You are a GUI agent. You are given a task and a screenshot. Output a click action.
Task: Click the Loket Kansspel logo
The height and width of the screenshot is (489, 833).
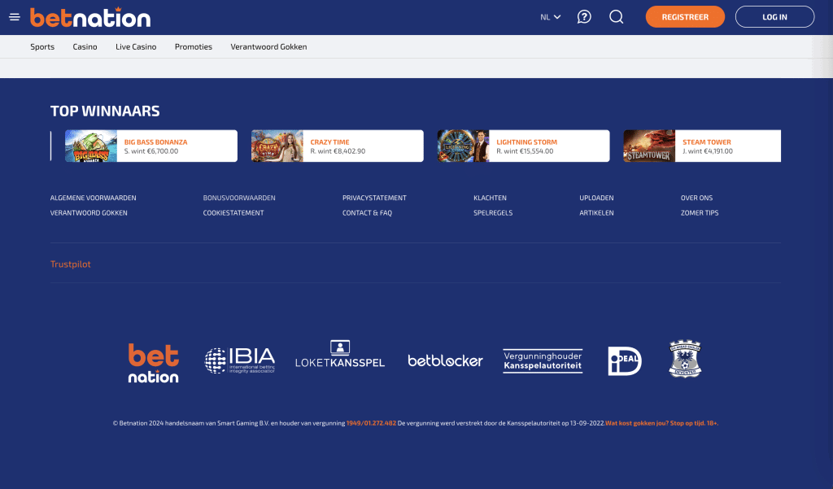pyautogui.click(x=340, y=354)
